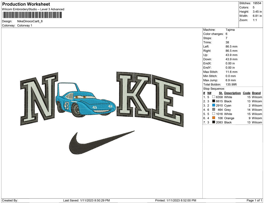Click the Brand column header
The height and width of the screenshot is (203, 264).
pos(256,93)
